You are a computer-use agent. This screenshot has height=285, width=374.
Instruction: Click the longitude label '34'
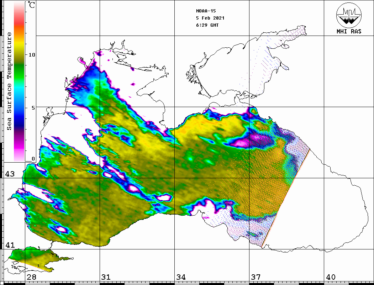click(181, 277)
